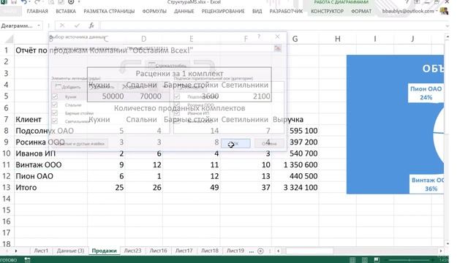Viewport: 468px width, 263px height.
Task: Click the select-all corner of the worksheet
Action: (9, 39)
